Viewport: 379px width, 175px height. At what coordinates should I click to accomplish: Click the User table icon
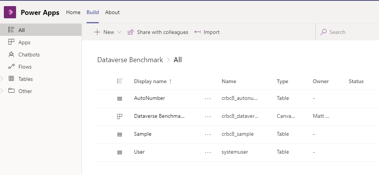pos(119,152)
